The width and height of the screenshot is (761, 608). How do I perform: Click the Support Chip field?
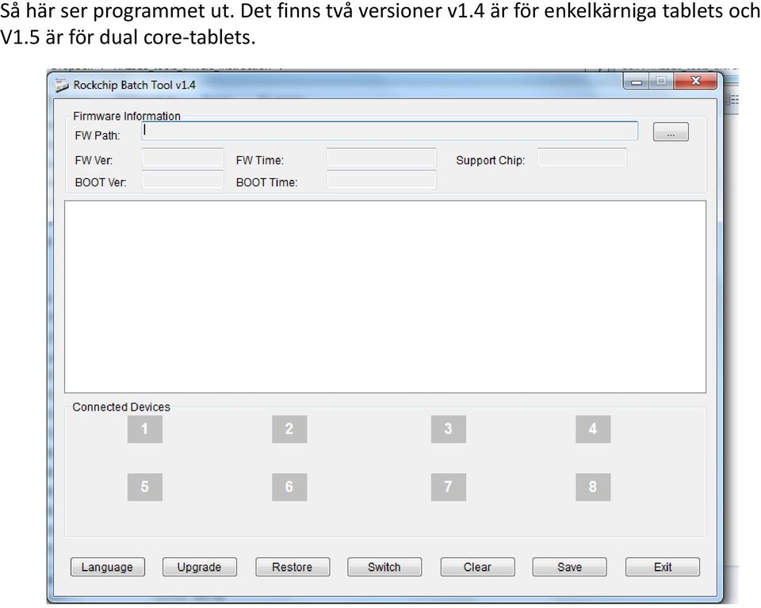[583, 158]
